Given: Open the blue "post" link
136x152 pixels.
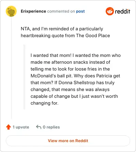Looking at the screenshot, I should point(80,11).
